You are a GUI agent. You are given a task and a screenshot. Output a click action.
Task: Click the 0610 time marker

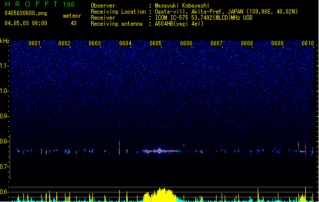pos(308,43)
